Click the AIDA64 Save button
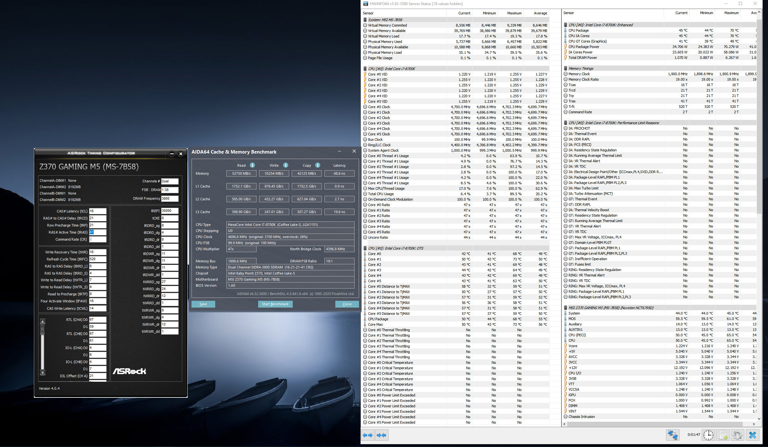This screenshot has height=447, width=768. click(x=203, y=304)
